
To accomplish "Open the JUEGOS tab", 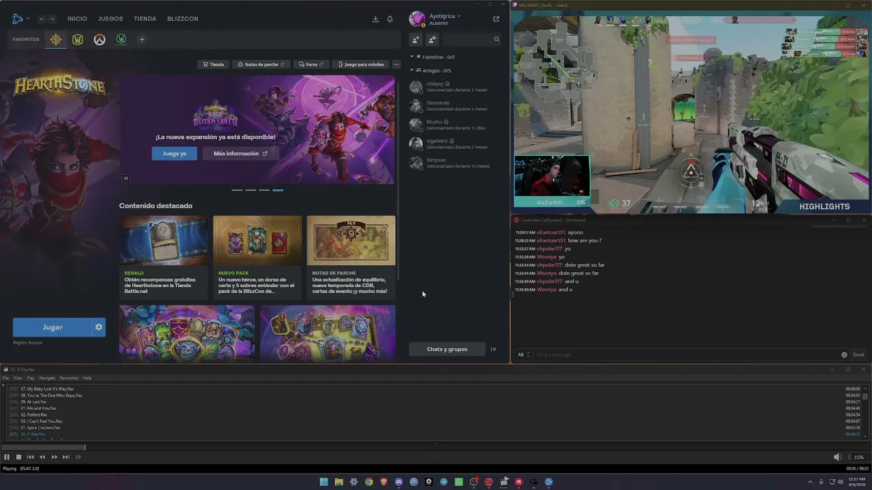I will pyautogui.click(x=110, y=19).
